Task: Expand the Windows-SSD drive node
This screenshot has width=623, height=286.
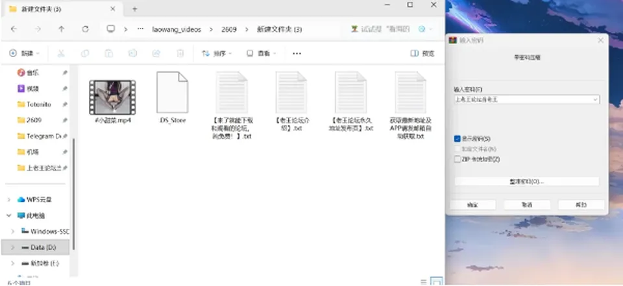Action: point(13,231)
